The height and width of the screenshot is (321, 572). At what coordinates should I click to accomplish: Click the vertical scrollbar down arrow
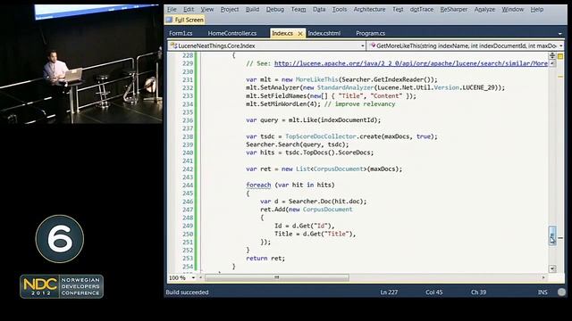(x=552, y=268)
